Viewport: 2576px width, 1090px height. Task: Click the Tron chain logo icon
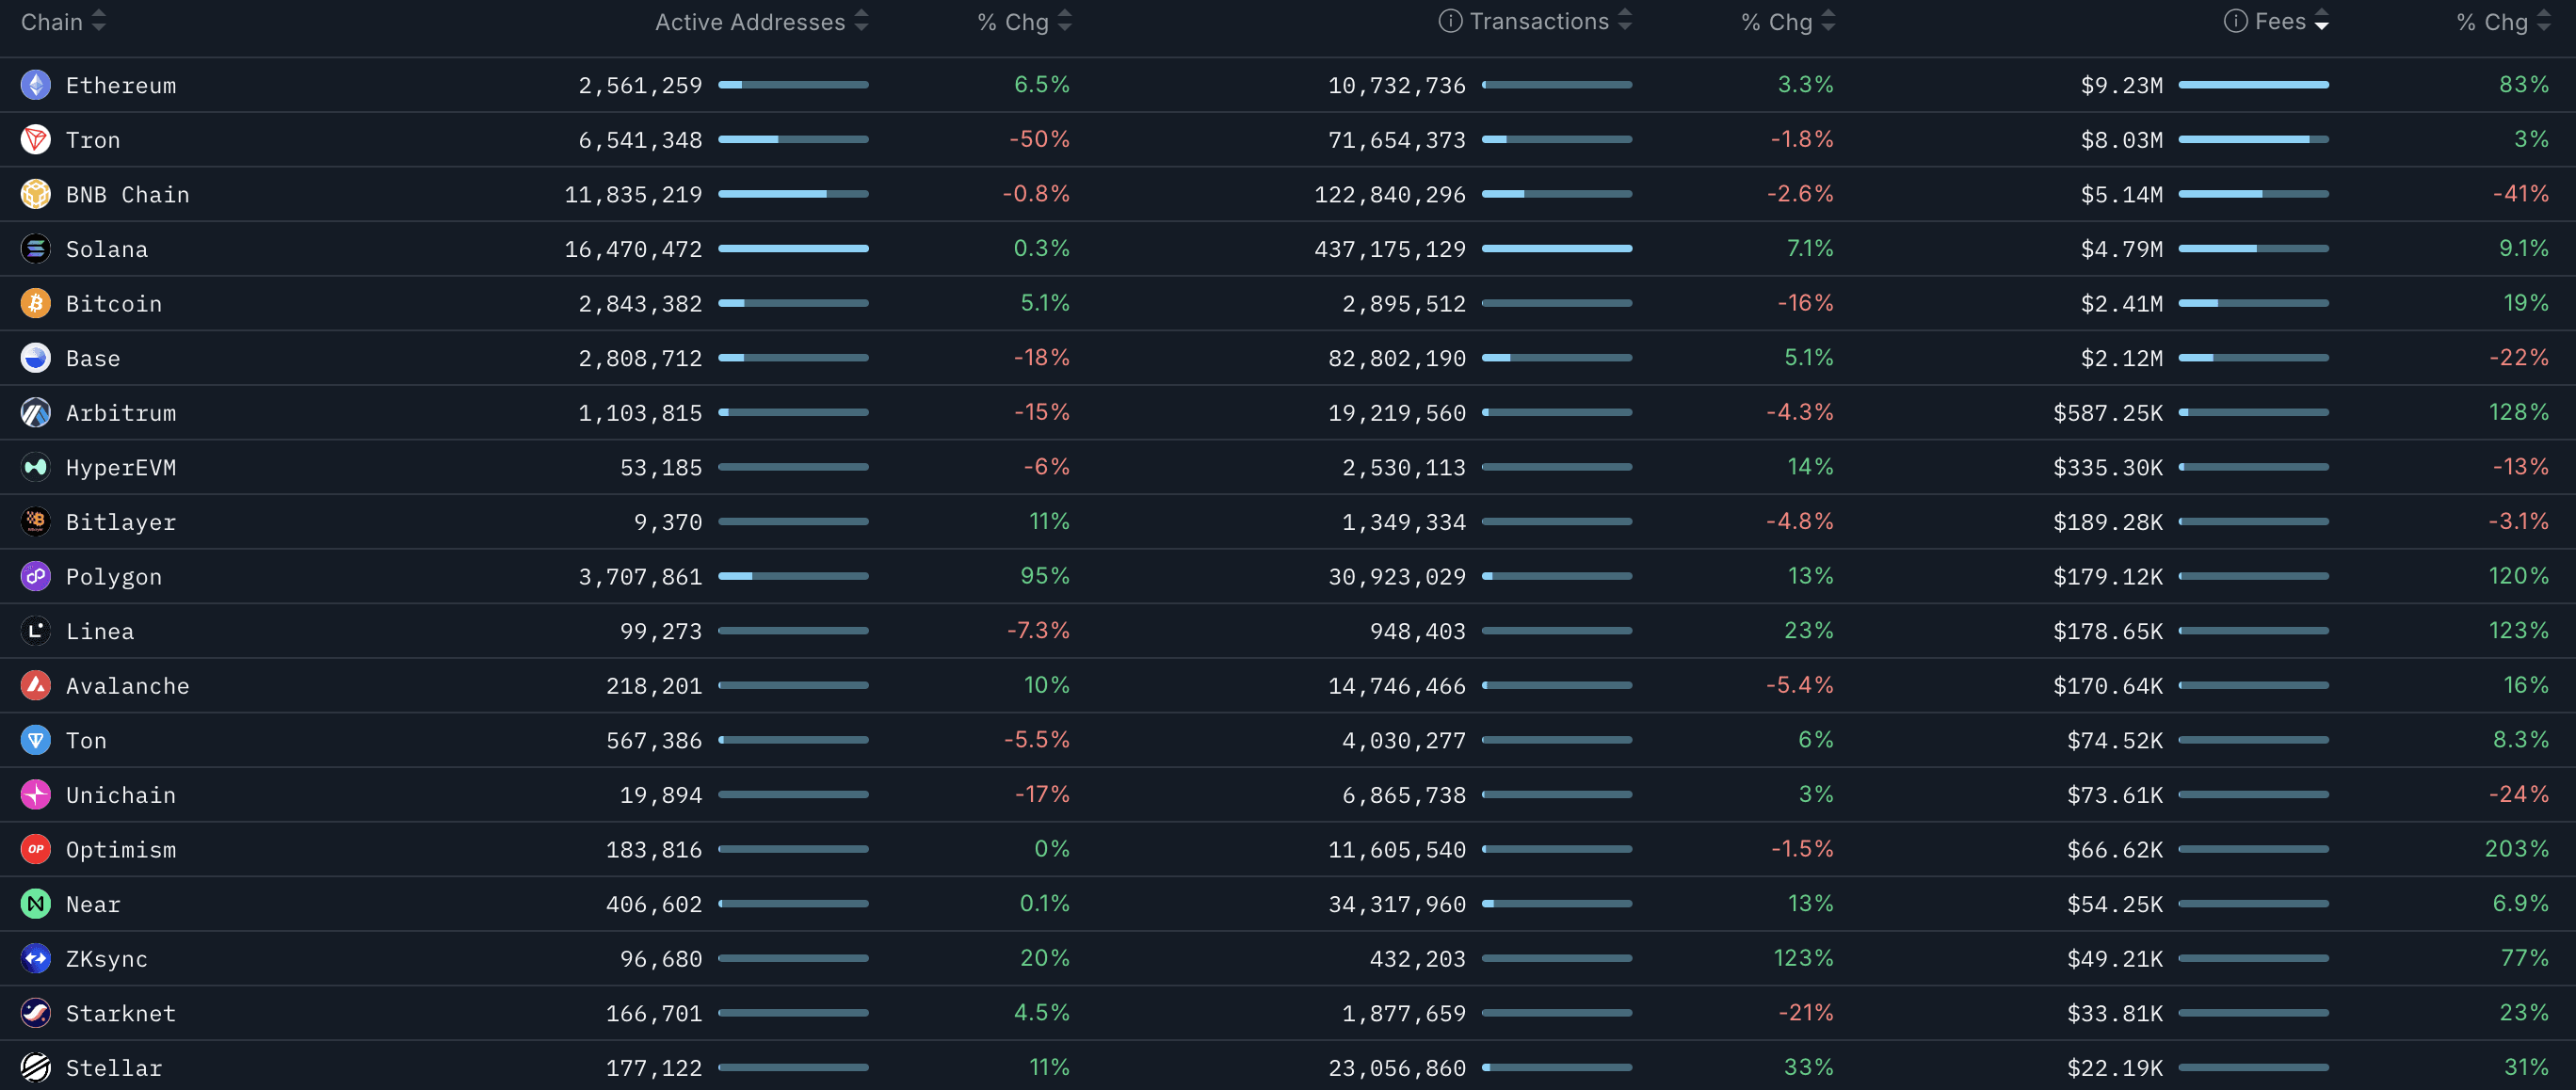point(36,140)
